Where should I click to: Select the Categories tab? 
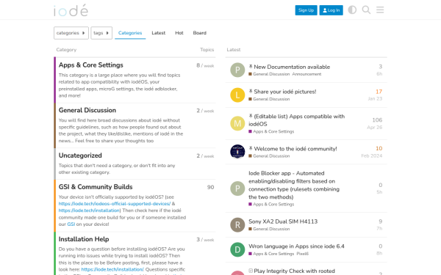click(130, 33)
